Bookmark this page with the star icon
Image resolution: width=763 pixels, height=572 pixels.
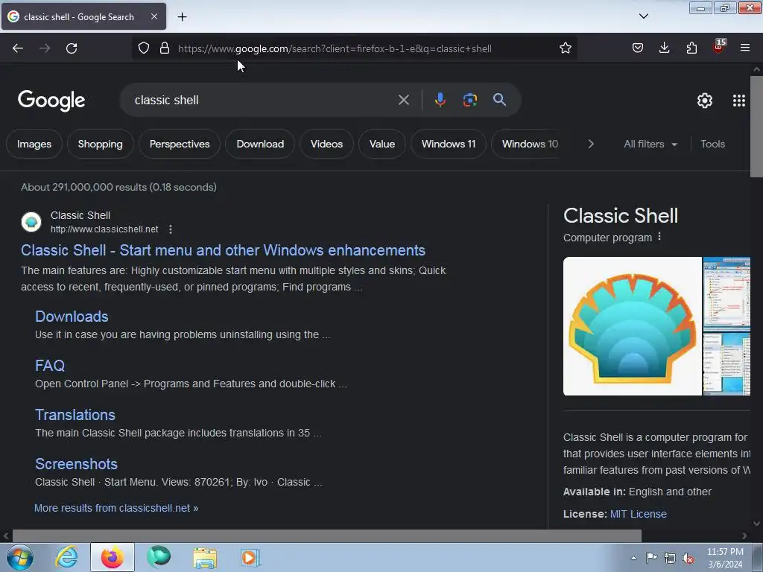point(565,48)
